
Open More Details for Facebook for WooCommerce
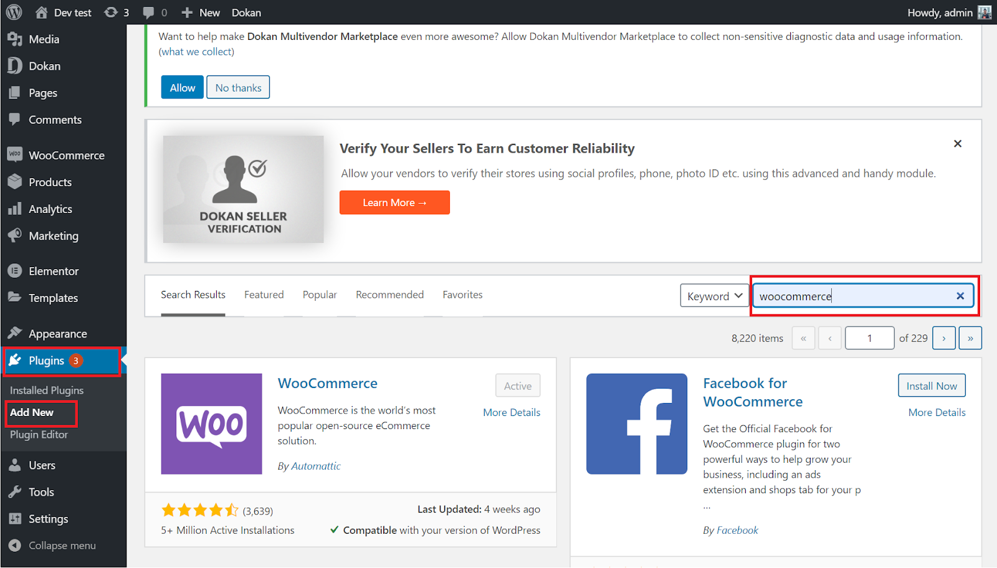pyautogui.click(x=937, y=412)
